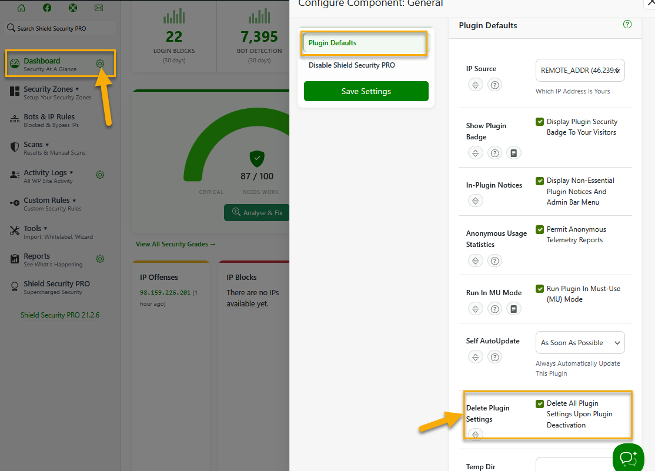Click the Bot Detection stat card
655x471 pixels.
[x=253, y=37]
